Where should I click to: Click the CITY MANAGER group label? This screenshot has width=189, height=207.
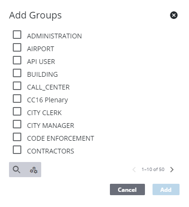(x=51, y=126)
